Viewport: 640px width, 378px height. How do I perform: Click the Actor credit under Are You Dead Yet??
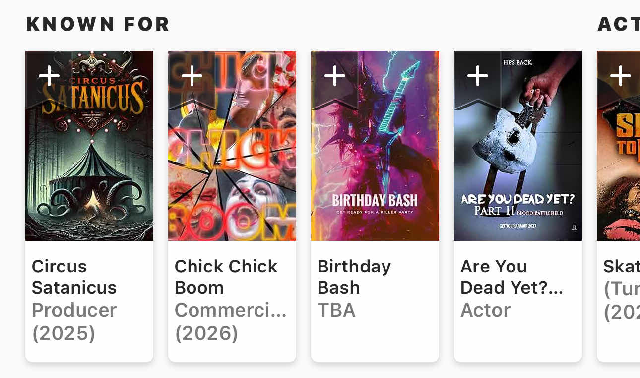(x=485, y=310)
